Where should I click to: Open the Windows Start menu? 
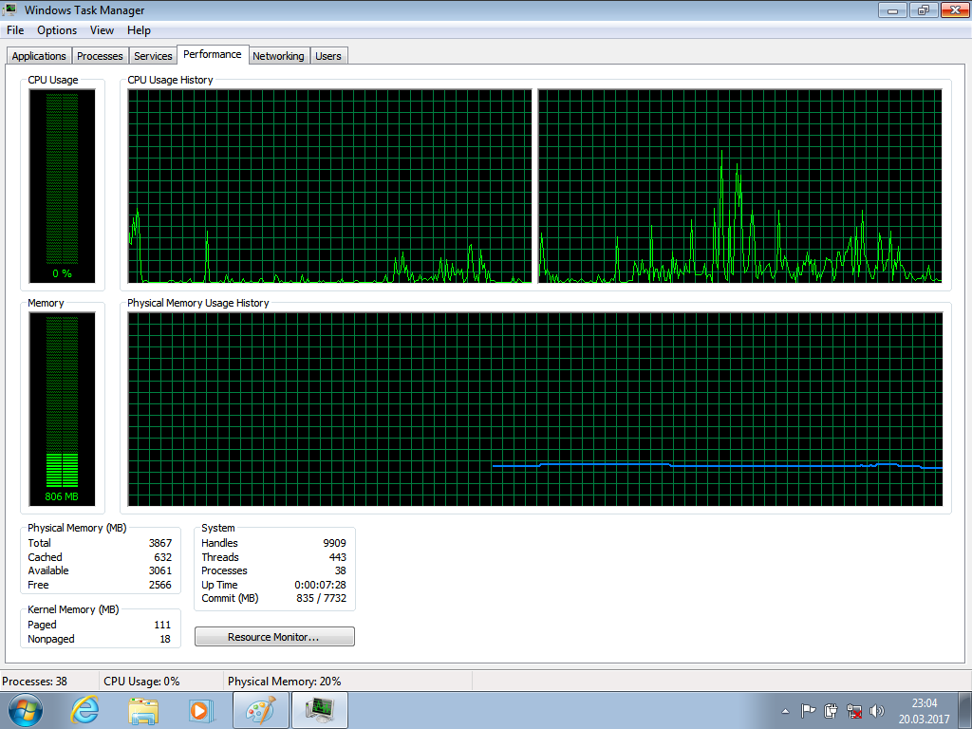point(26,710)
